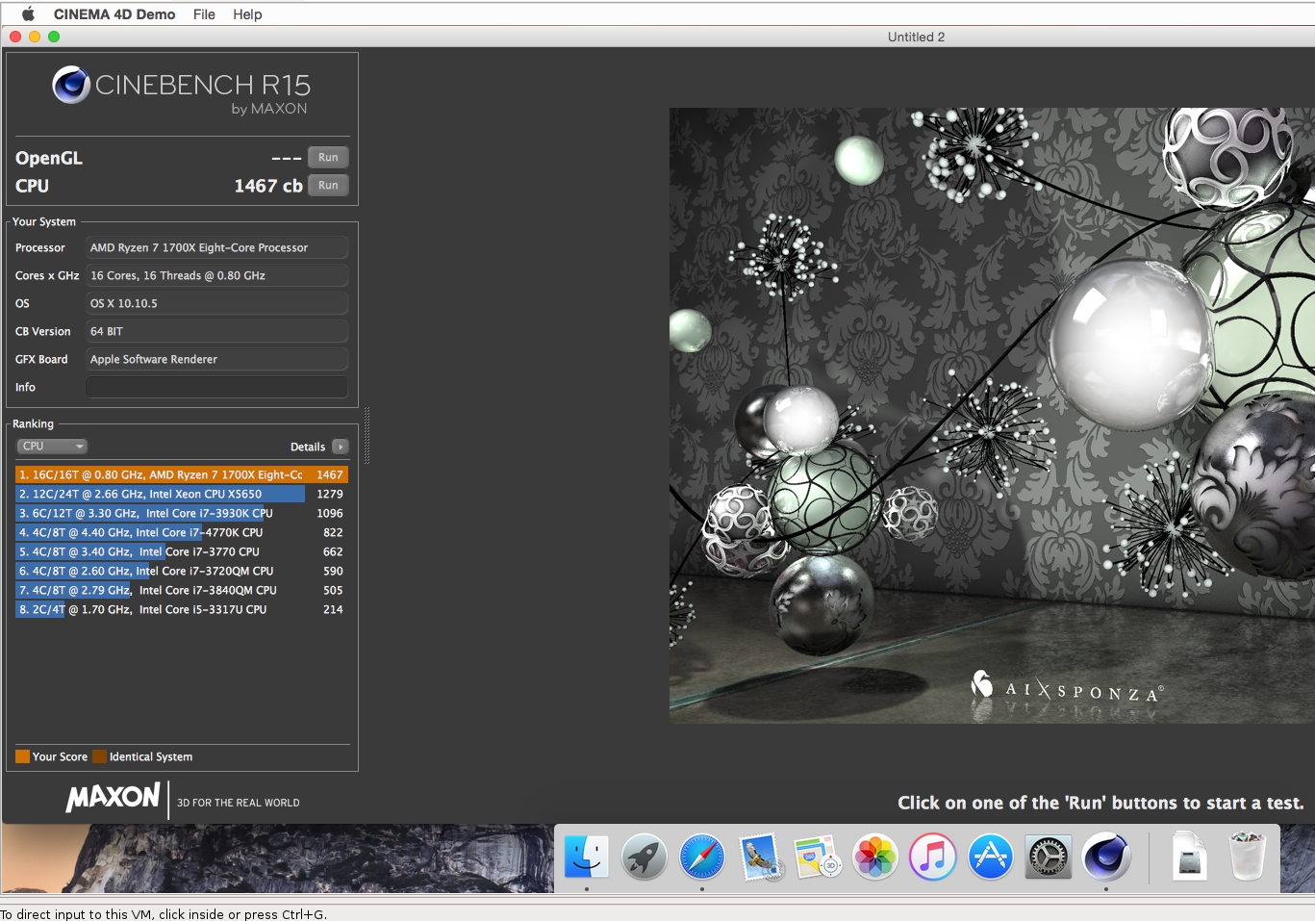Select the Processor field AMD Ryzen 7 1700X
Viewport: 1315px width, 921px height.
click(217, 247)
